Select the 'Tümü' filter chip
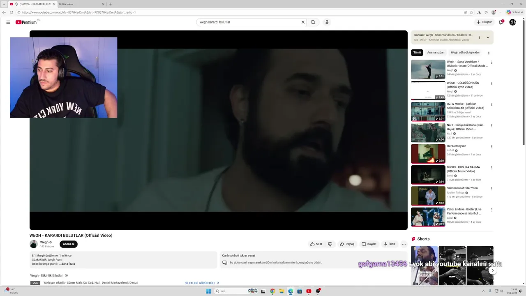Screen dimensions: 526x296 [417, 53]
